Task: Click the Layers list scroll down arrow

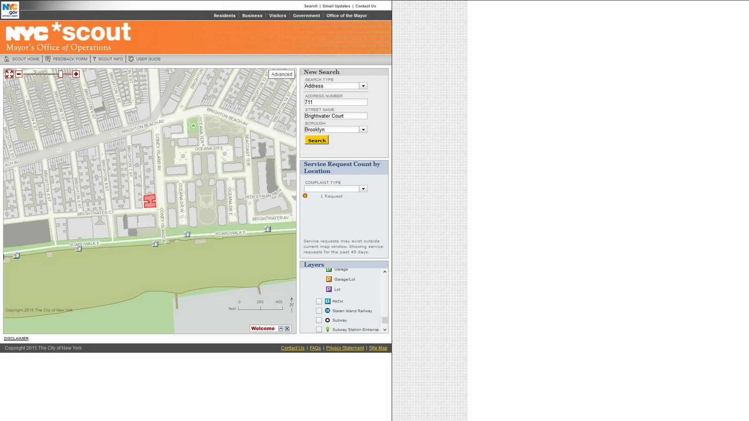Action: pos(385,329)
